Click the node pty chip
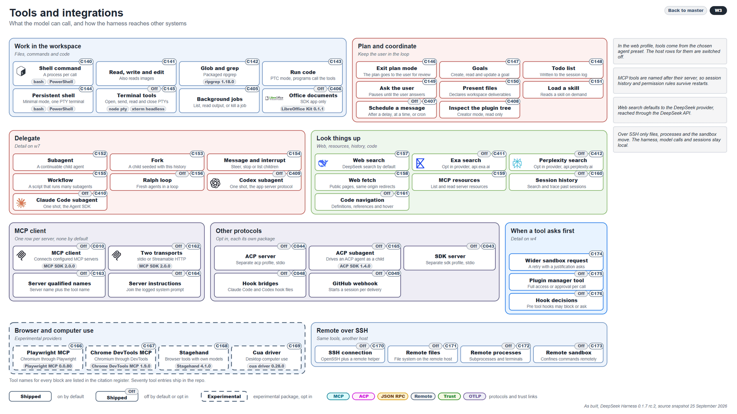The height and width of the screenshot is (414, 737). tap(118, 109)
